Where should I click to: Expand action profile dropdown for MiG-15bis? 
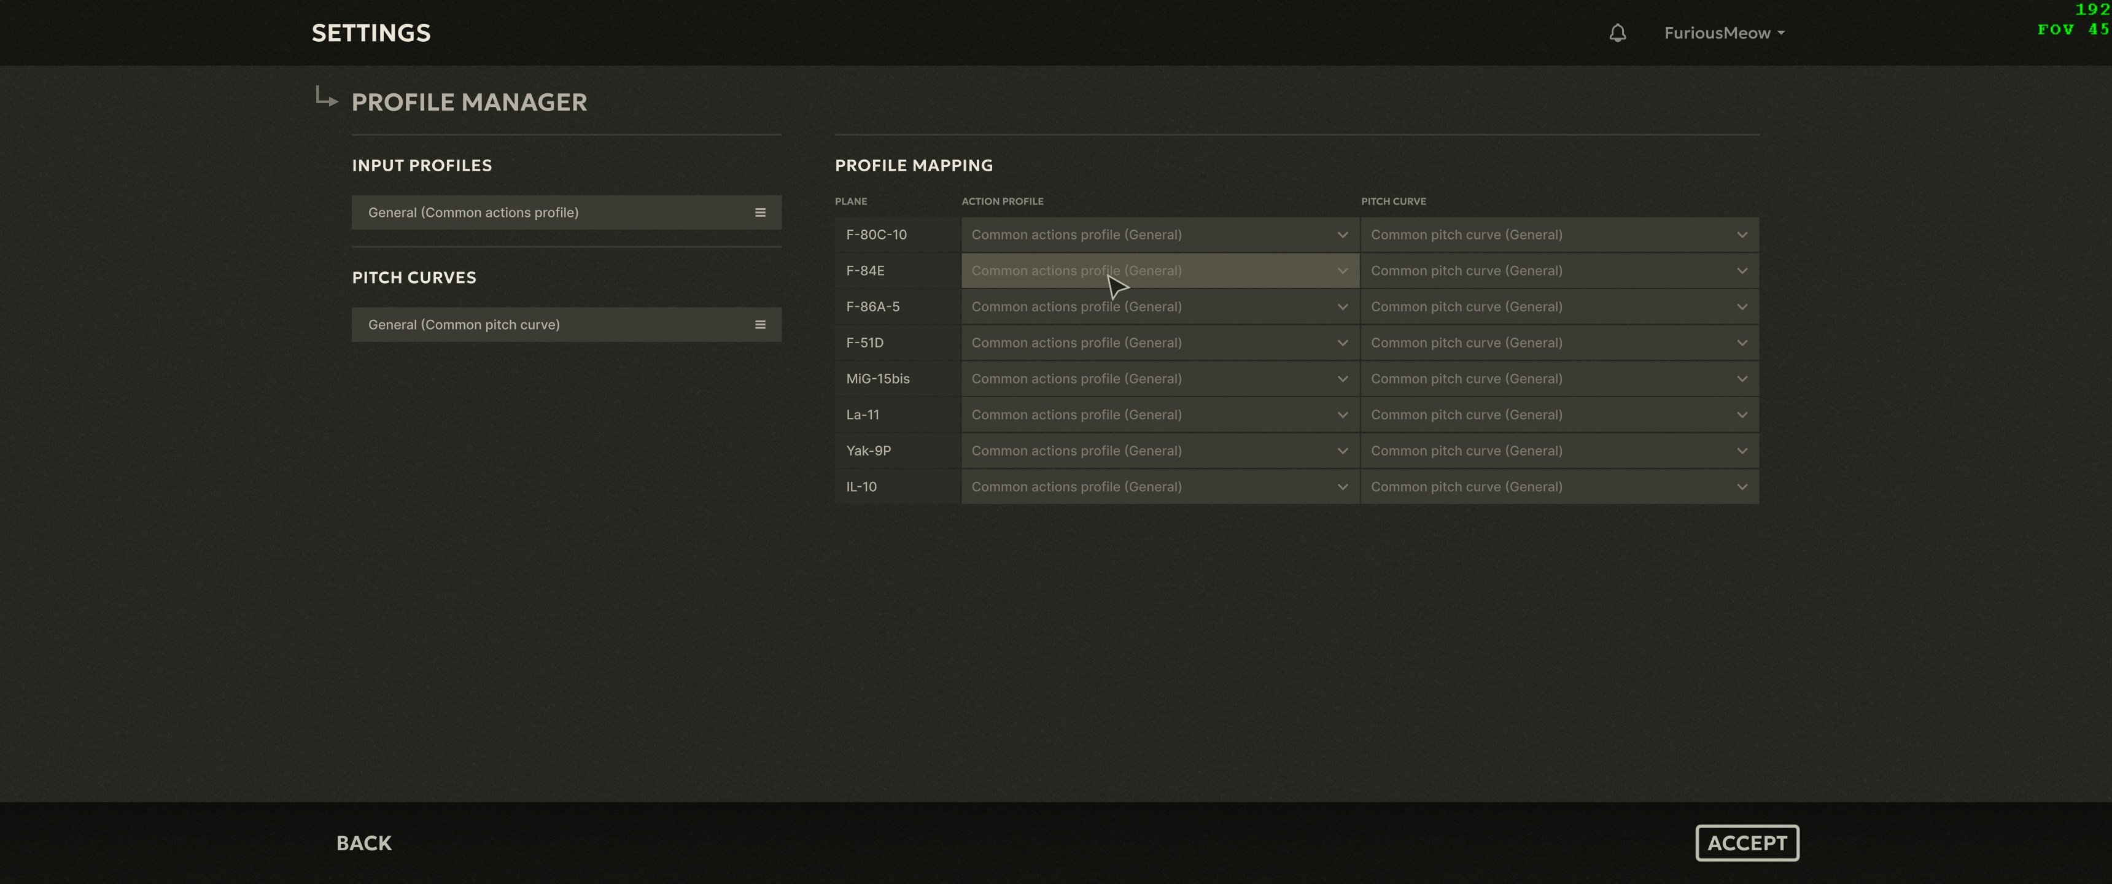[1160, 379]
